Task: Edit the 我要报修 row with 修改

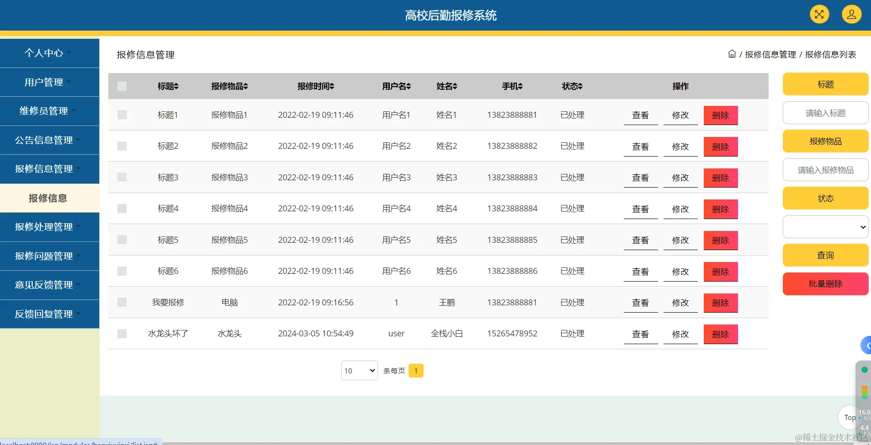Action: (x=680, y=303)
